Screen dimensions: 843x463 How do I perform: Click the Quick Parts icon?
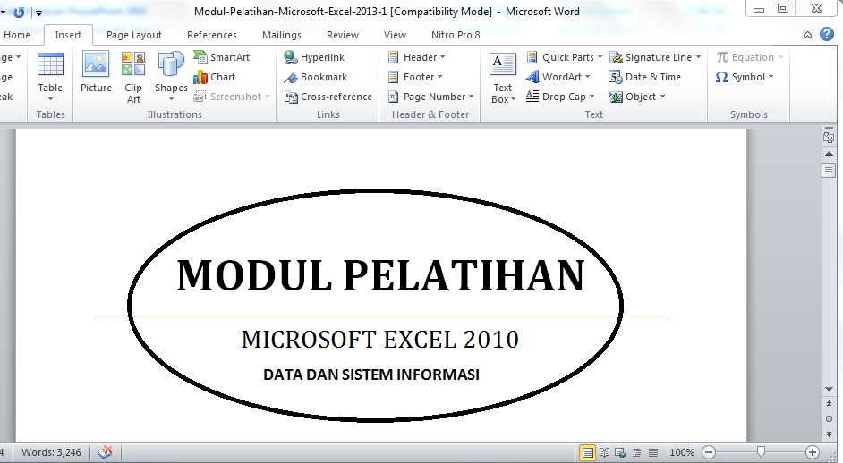(x=532, y=57)
